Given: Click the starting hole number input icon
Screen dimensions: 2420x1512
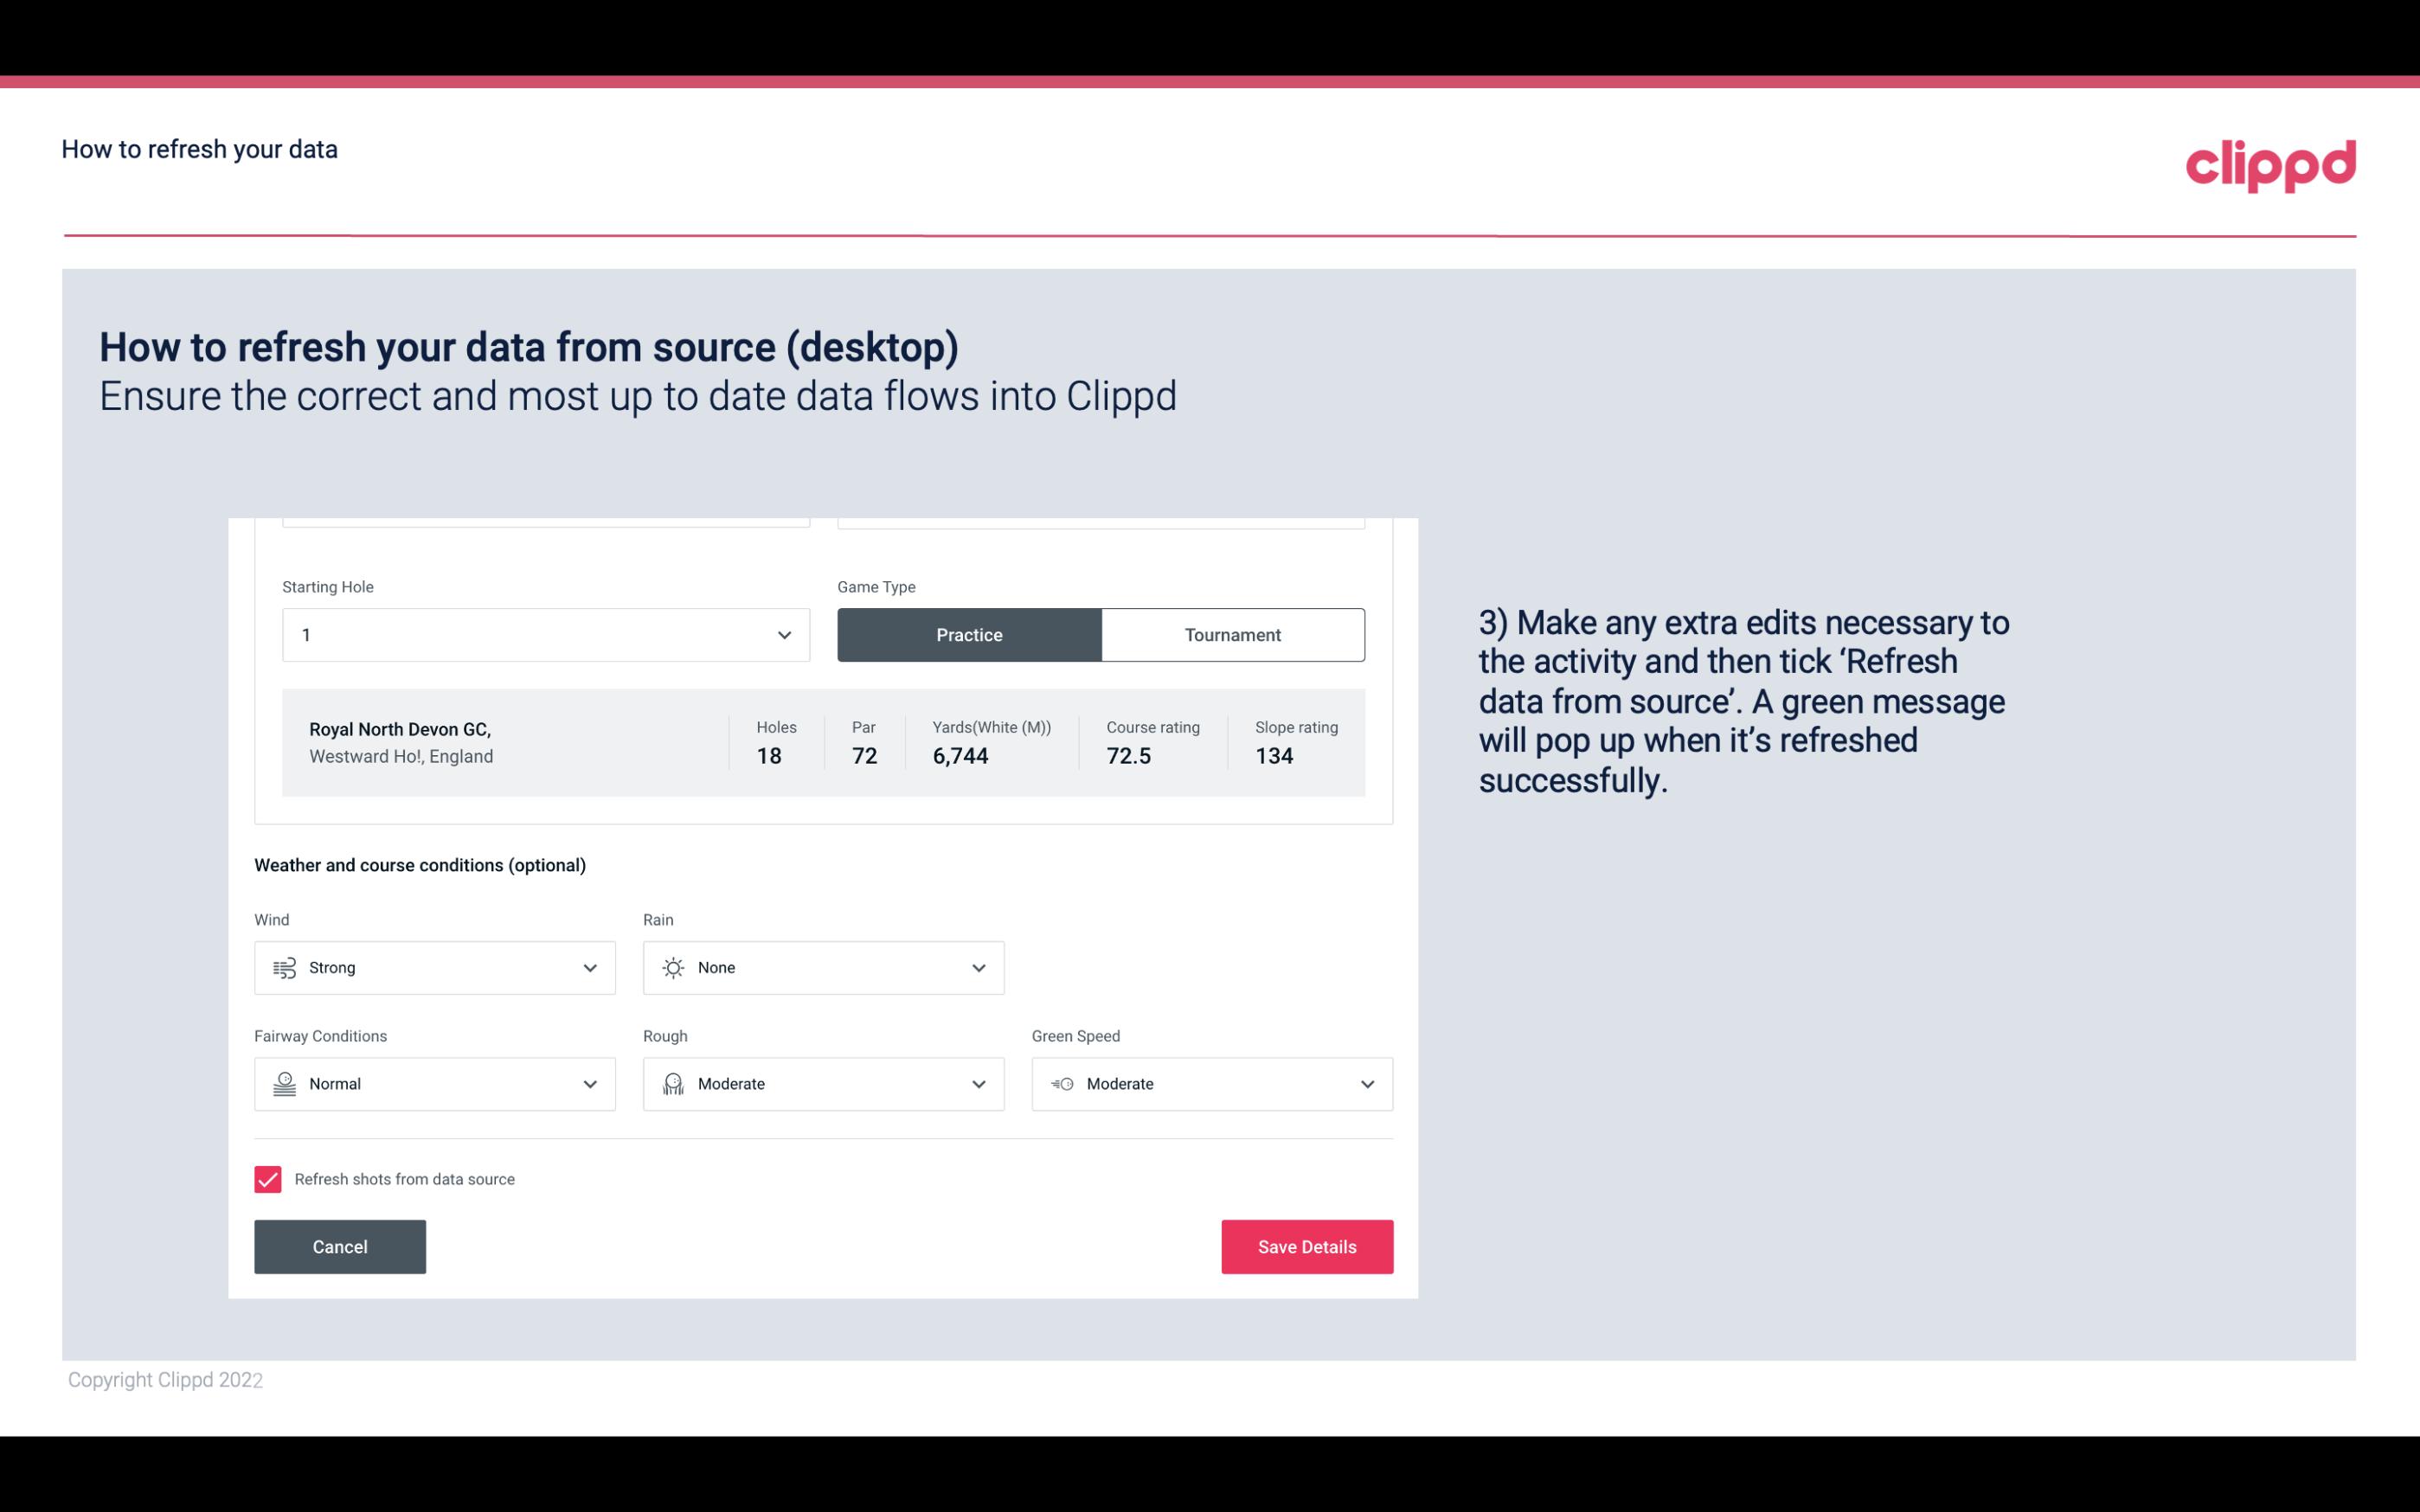Looking at the screenshot, I should click(782, 634).
